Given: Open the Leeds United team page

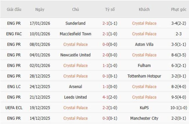Looking at the screenshot, I should [75, 97].
